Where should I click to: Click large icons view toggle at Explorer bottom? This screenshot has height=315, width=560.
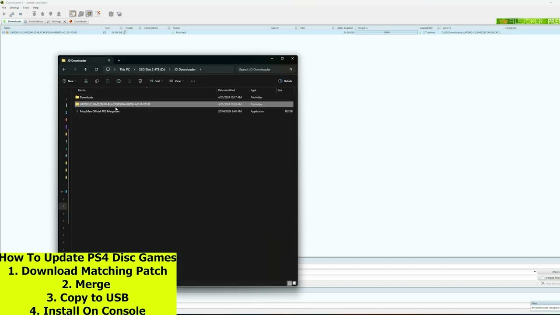tap(294, 283)
